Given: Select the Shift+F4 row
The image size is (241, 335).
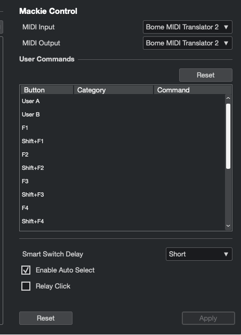Looking at the screenshot, I should pyautogui.click(x=123, y=221).
